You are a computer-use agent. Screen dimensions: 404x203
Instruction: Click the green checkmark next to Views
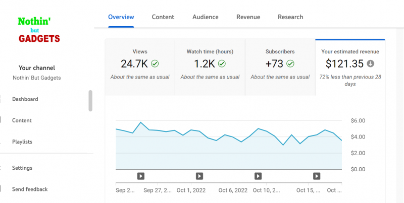pyautogui.click(x=155, y=64)
